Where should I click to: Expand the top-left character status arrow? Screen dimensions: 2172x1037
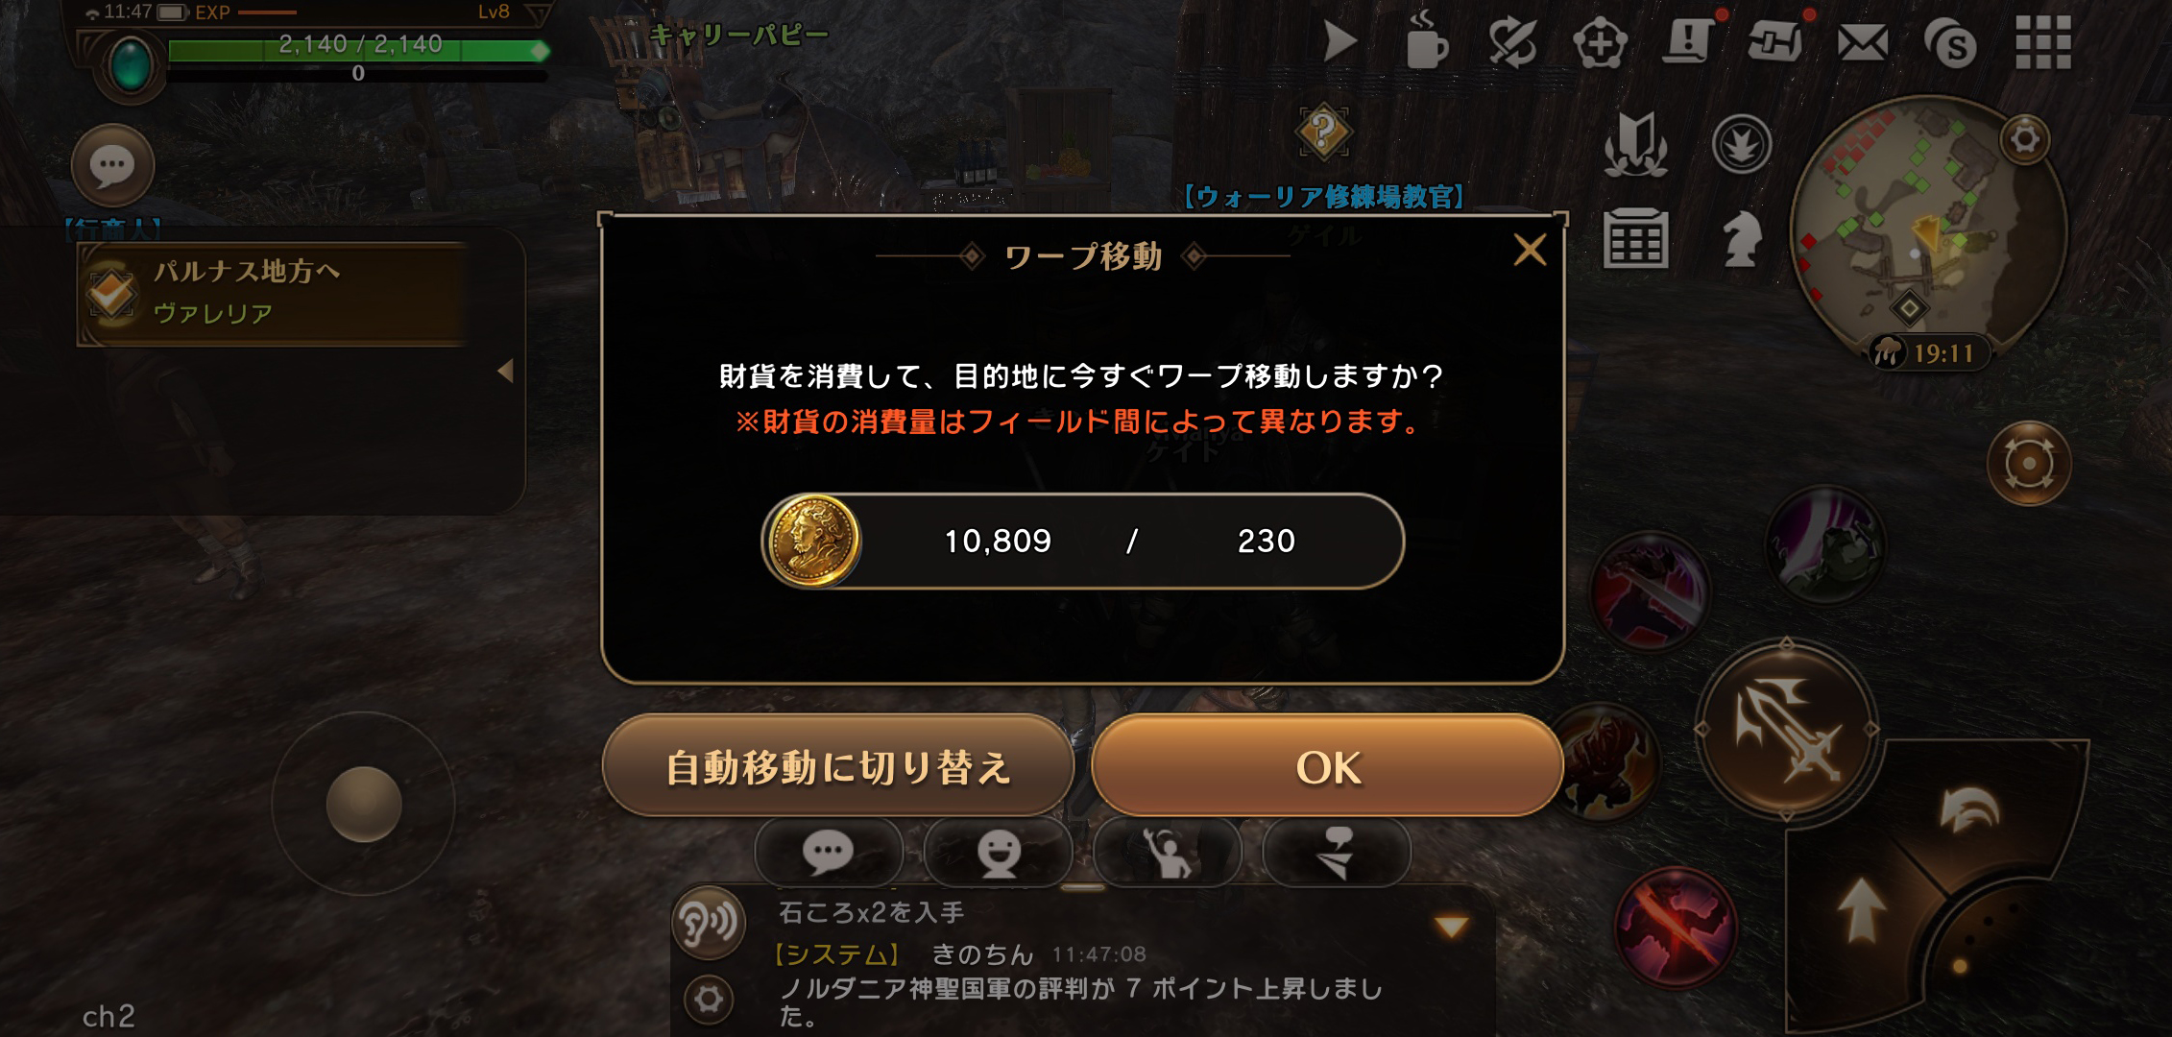(x=540, y=15)
